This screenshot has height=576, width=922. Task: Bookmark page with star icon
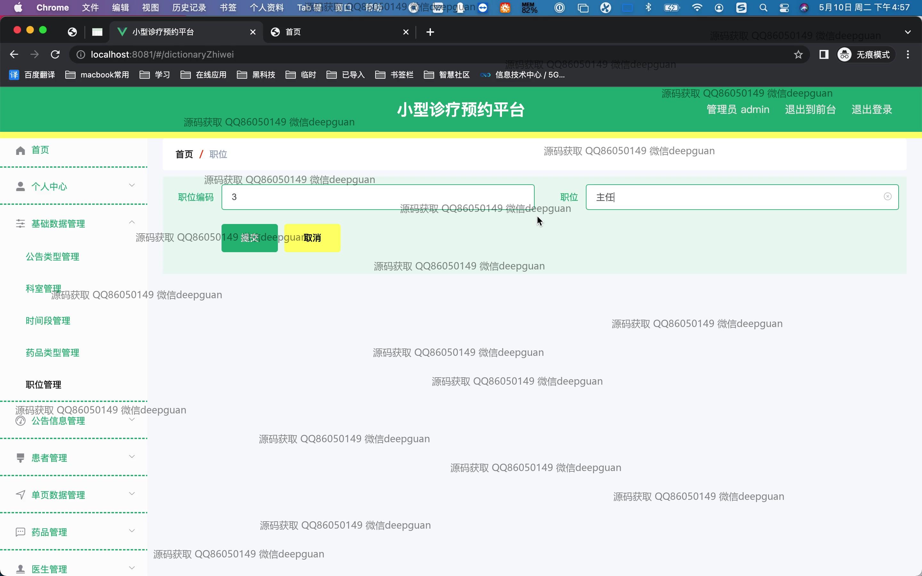pos(798,54)
